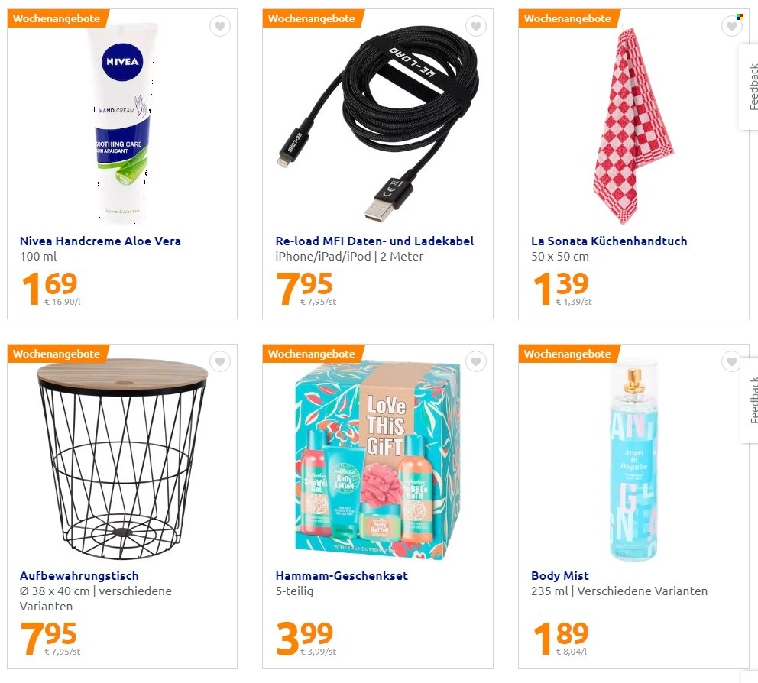Toggle heart on Re-load MFI Ladekabel card
The width and height of the screenshot is (758, 683).
tap(476, 26)
